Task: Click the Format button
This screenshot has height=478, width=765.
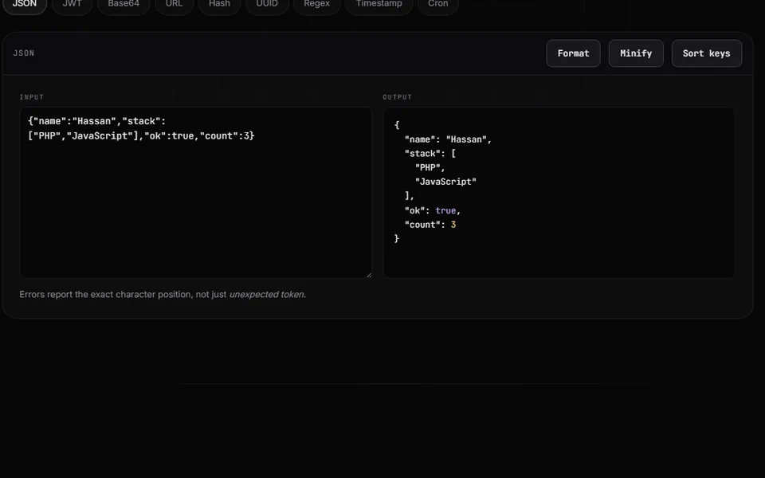Action: 573,53
